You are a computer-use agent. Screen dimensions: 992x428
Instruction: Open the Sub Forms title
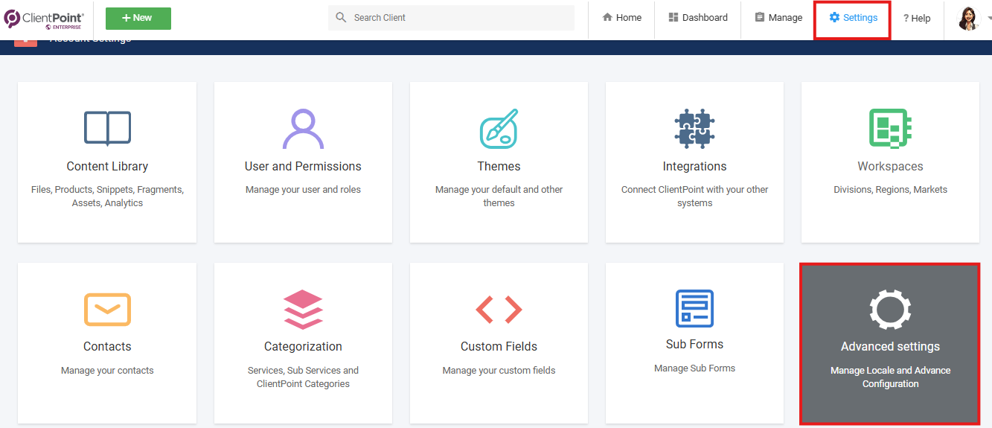(x=694, y=344)
